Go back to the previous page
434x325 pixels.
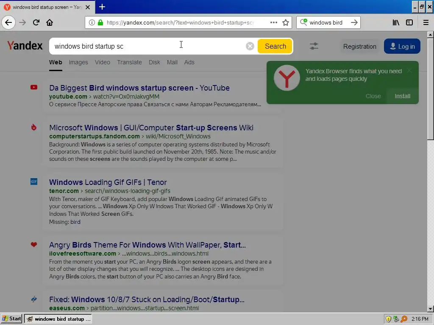click(8, 22)
